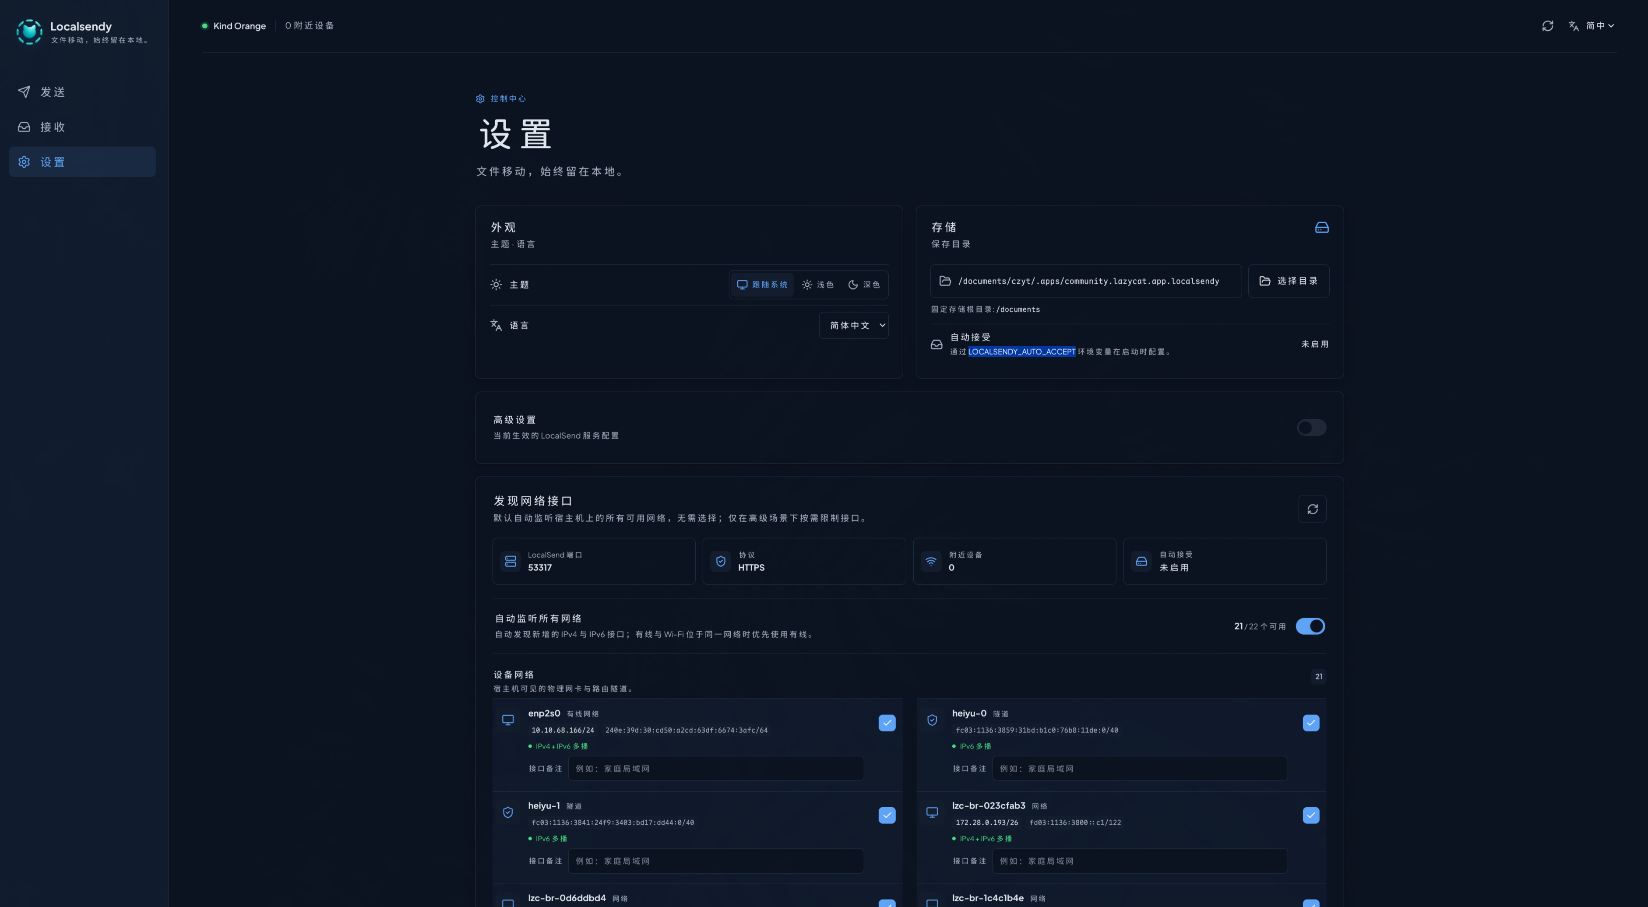Viewport: 1648px width, 907px height.
Task: Click the heiyu-1 shield icon
Action: [x=508, y=812]
